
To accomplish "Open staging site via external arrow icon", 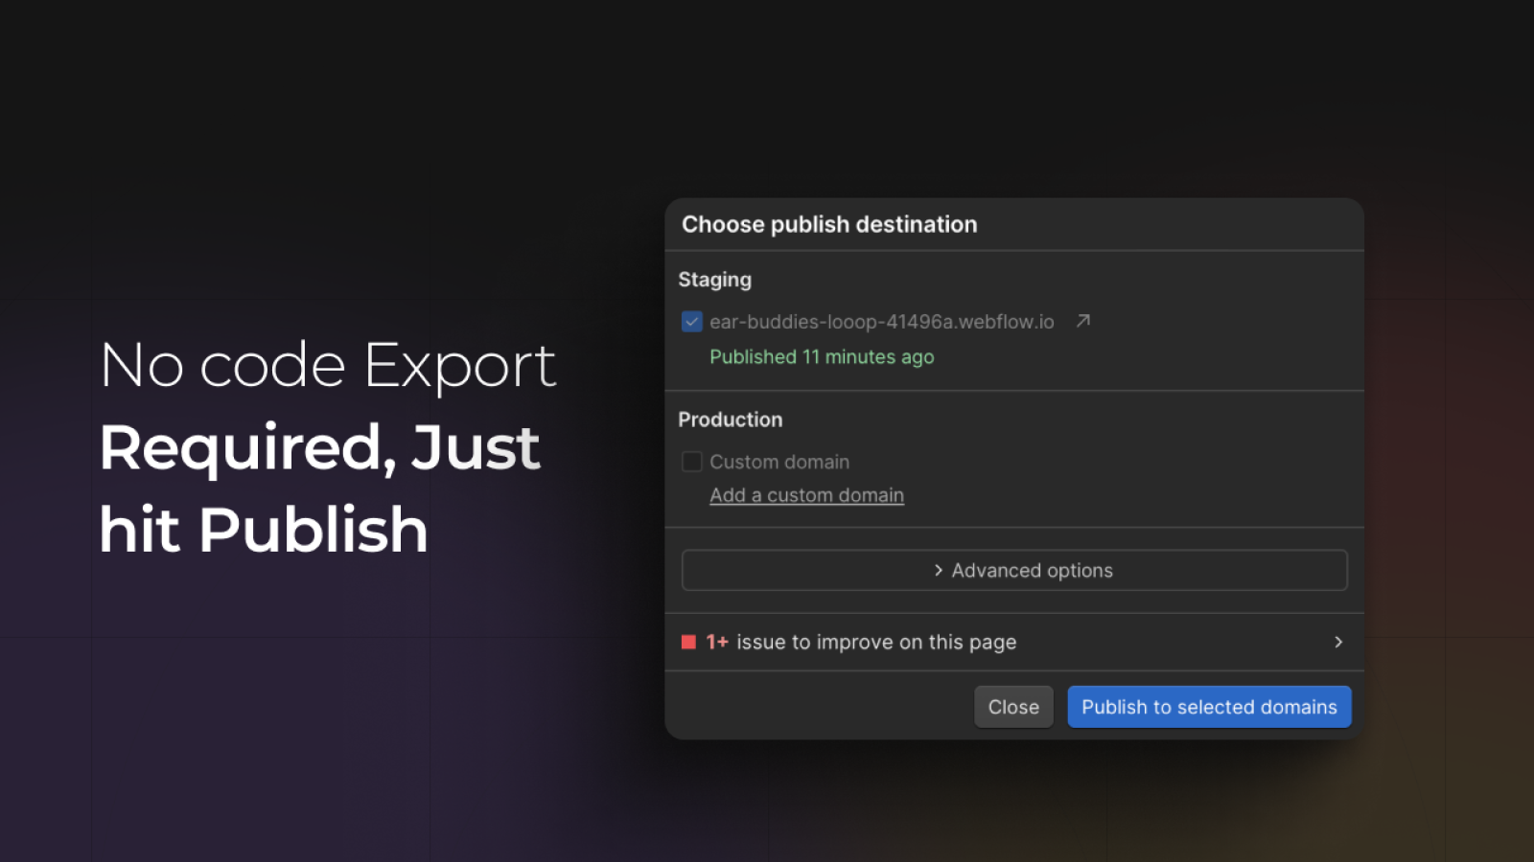I will 1083,321.
